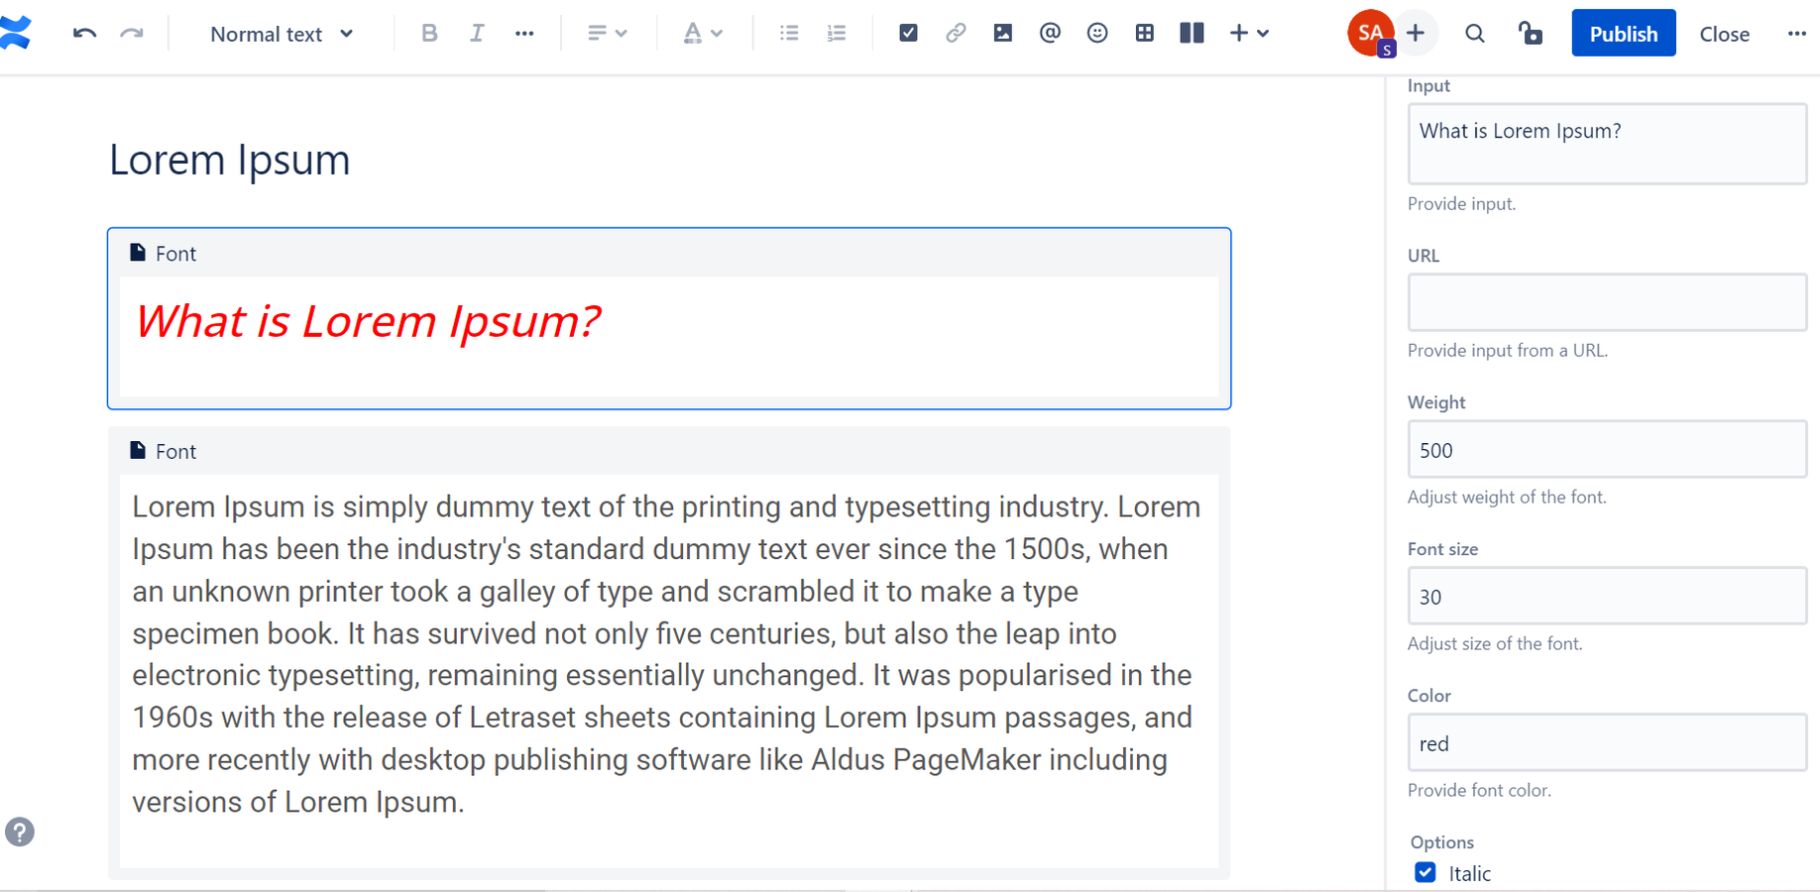
Task: Open the text alignment dropdown
Action: coord(607,33)
